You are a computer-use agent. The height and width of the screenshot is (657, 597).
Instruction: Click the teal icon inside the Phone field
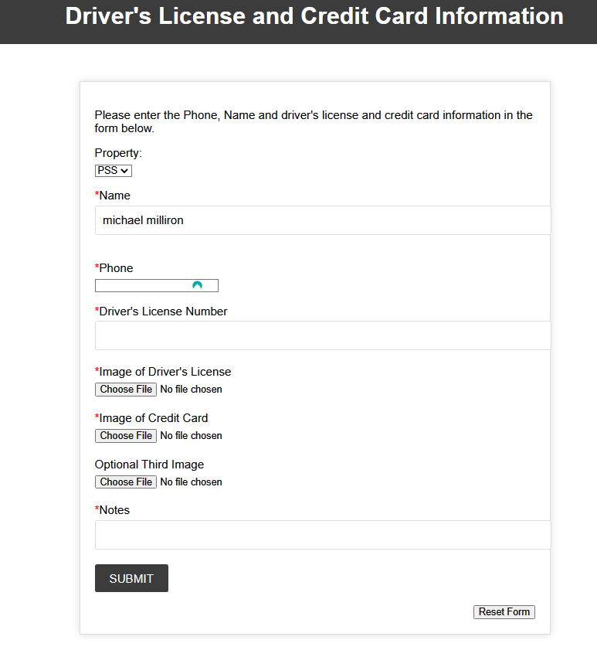click(197, 286)
